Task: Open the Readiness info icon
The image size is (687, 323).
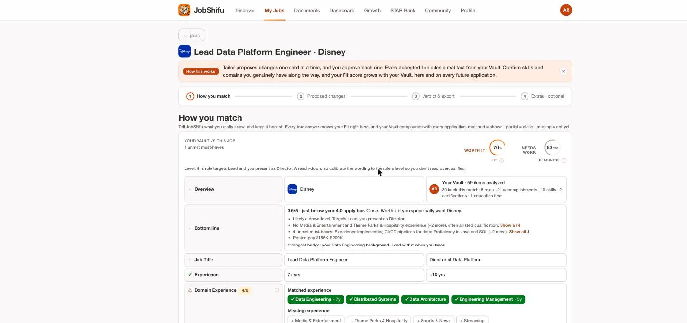Action: coord(564,161)
